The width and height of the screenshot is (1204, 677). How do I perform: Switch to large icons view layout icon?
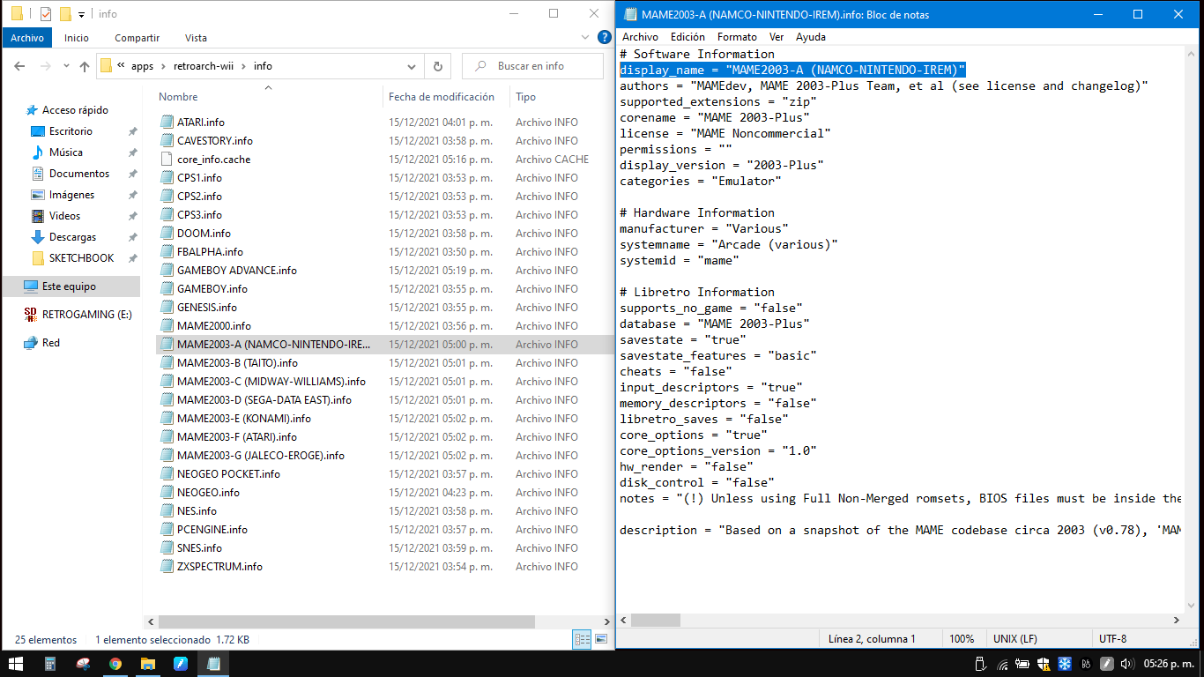(601, 639)
